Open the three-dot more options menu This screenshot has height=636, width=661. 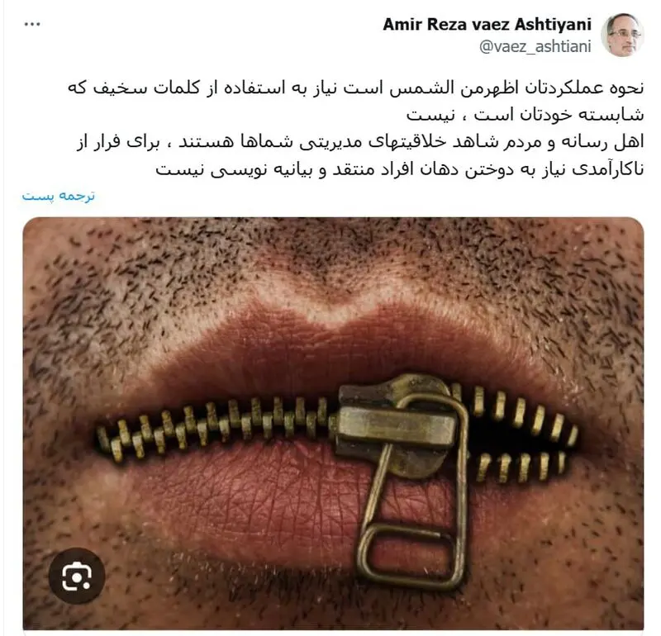pyautogui.click(x=32, y=25)
